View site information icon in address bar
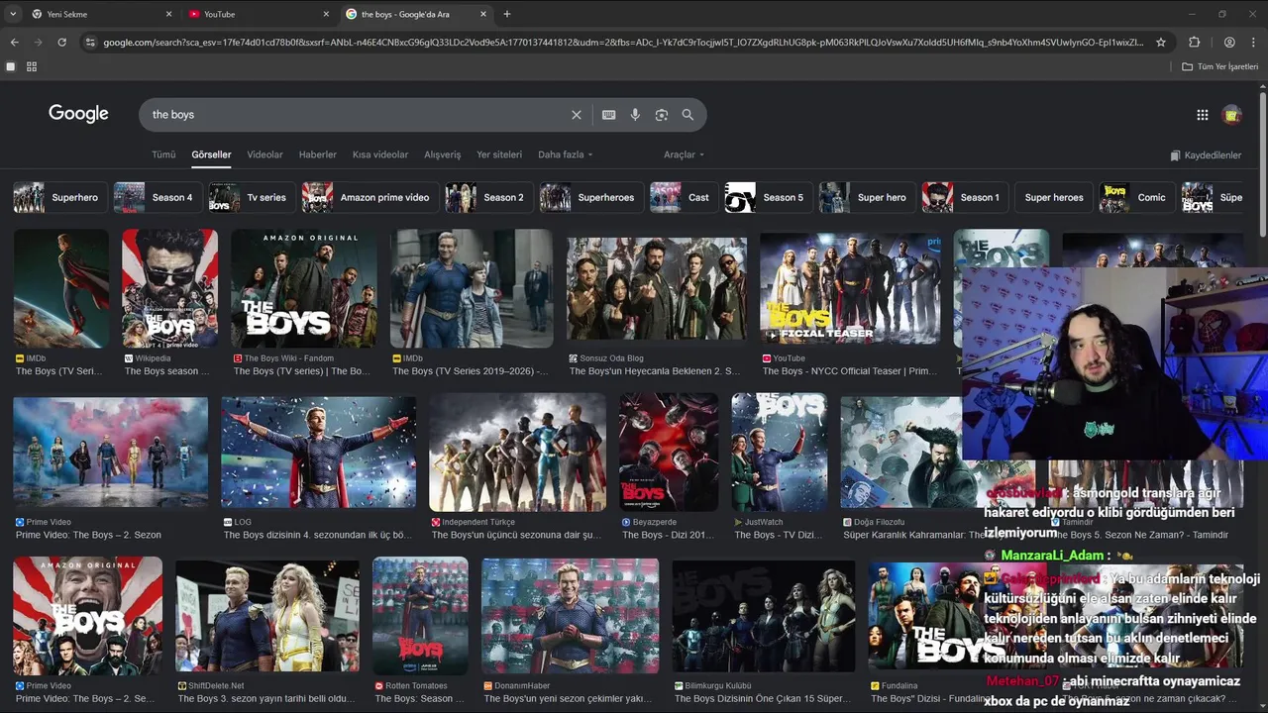Screen dimensions: 1268x713 tap(90, 43)
